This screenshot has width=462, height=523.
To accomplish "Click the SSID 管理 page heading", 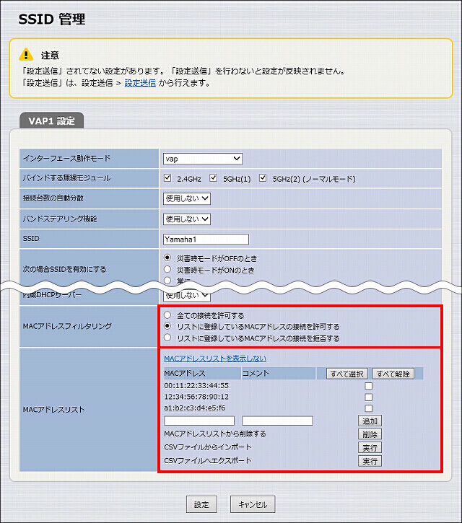I will click(x=52, y=19).
